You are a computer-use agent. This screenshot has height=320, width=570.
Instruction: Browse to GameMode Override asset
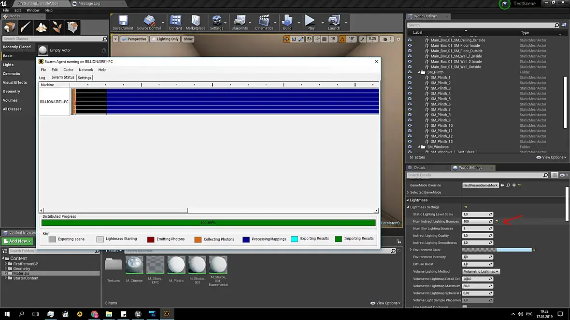click(508, 185)
